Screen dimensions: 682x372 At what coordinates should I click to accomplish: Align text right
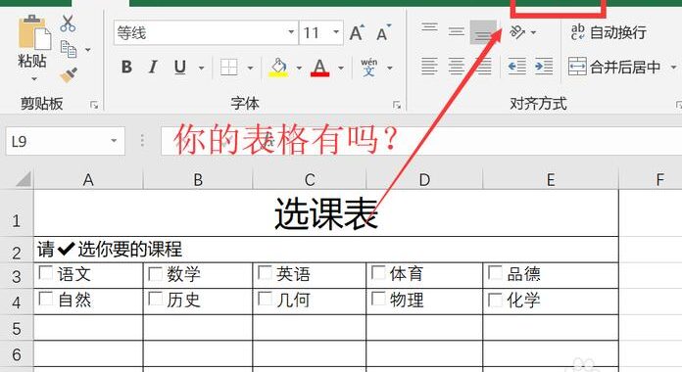tap(483, 67)
